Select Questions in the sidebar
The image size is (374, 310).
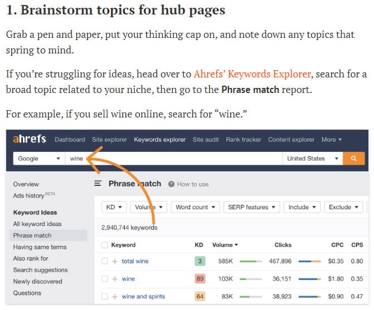click(x=27, y=293)
